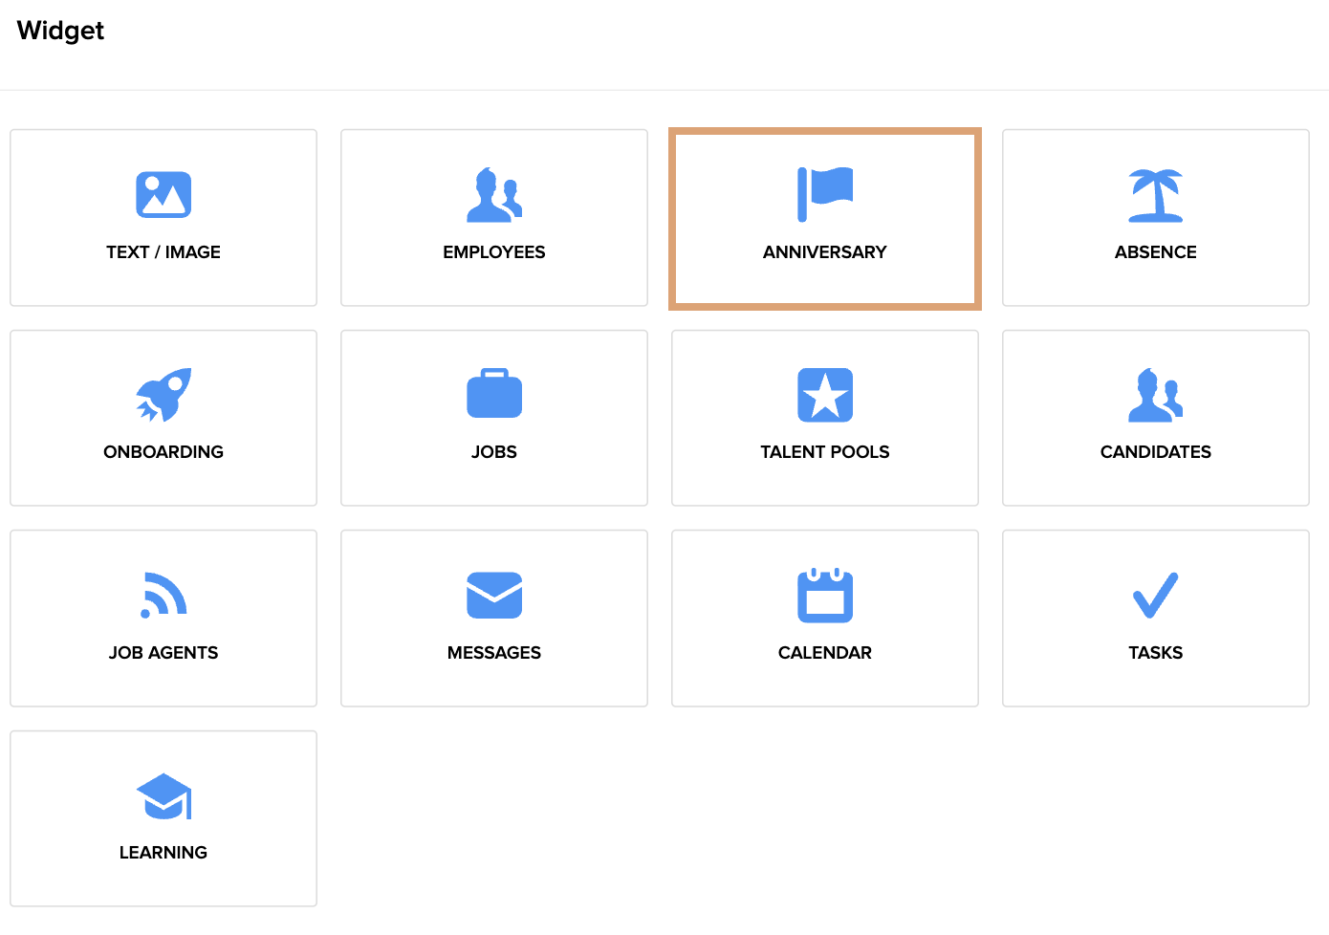Click the Candidates people icon
This screenshot has height=935, width=1329.
1156,395
